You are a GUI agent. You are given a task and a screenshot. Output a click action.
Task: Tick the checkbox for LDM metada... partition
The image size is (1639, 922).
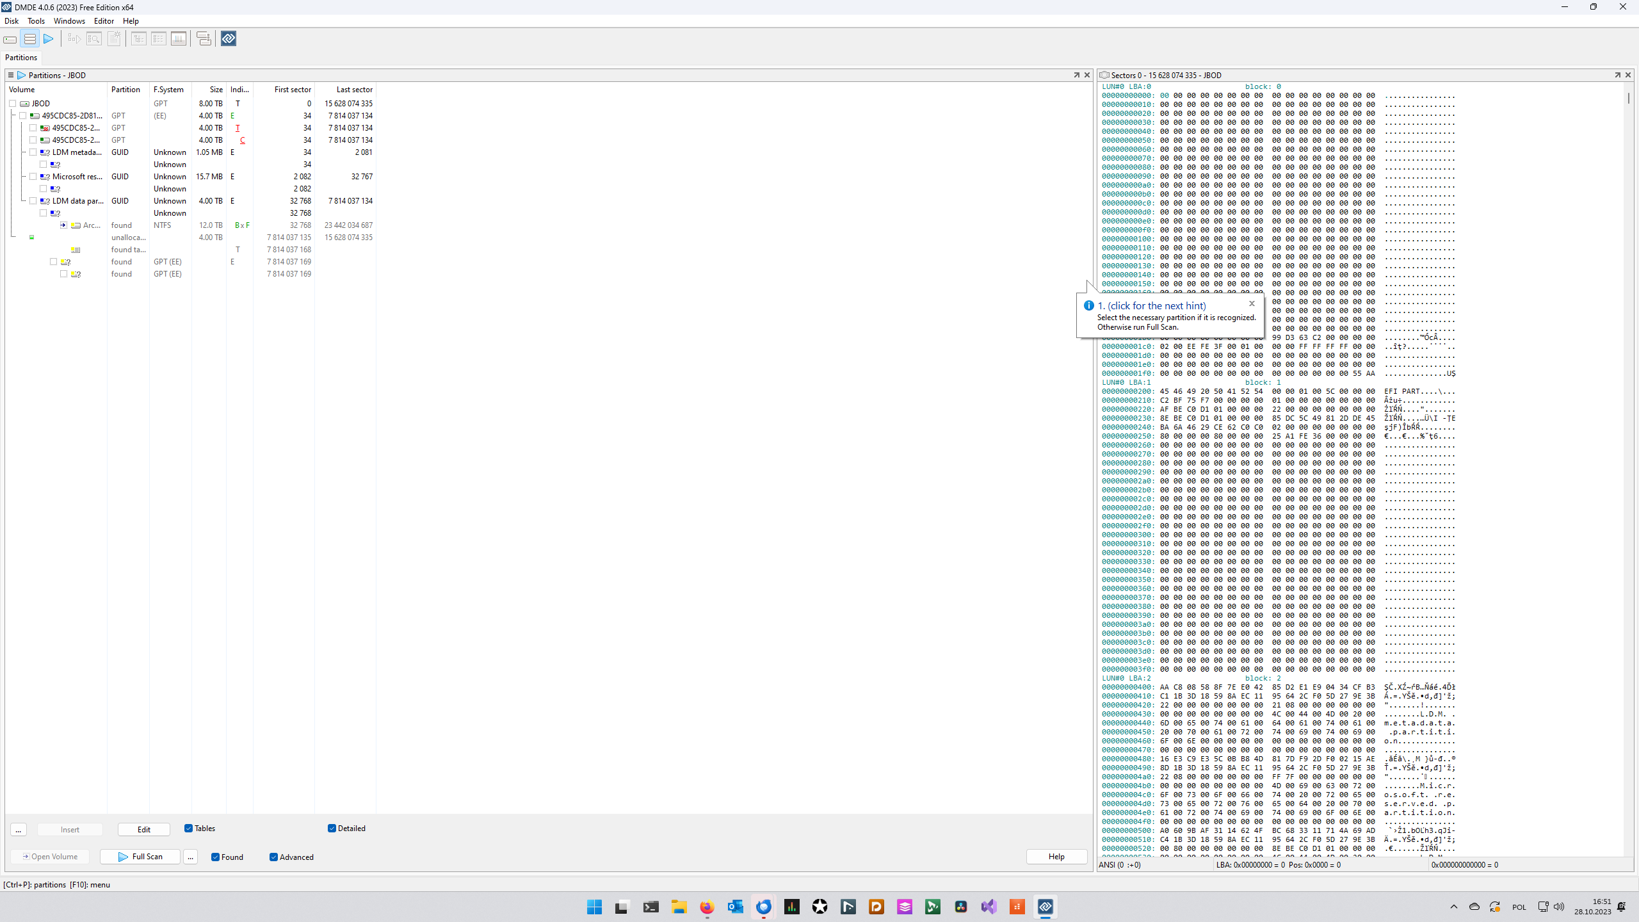(x=33, y=152)
